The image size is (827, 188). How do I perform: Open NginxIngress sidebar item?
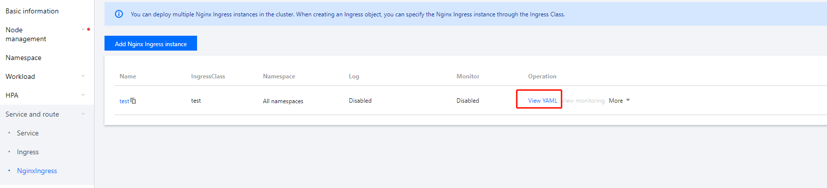(x=37, y=171)
